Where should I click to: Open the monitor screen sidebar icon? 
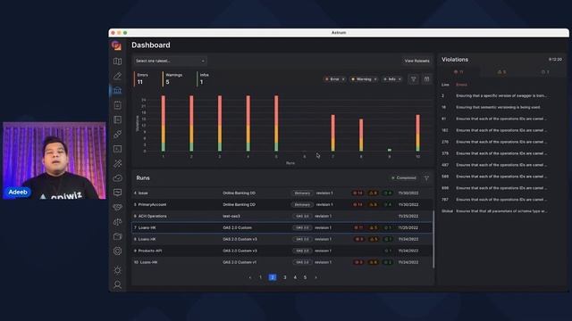pyautogui.click(x=117, y=193)
